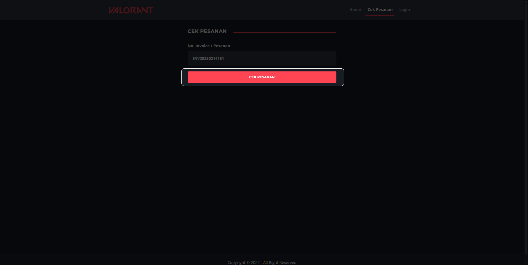Select the Cek Pesanan navigation tab
Image resolution: width=528 pixels, height=265 pixels.
click(x=380, y=10)
